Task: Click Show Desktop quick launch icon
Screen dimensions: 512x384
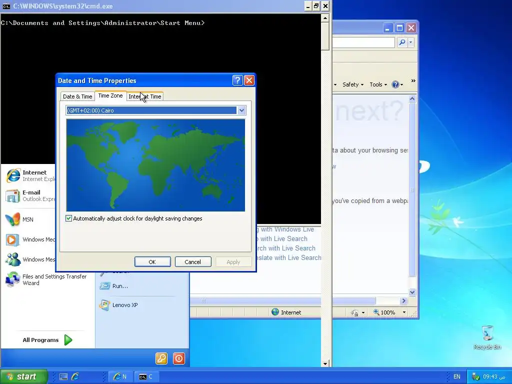Action: coord(63,377)
